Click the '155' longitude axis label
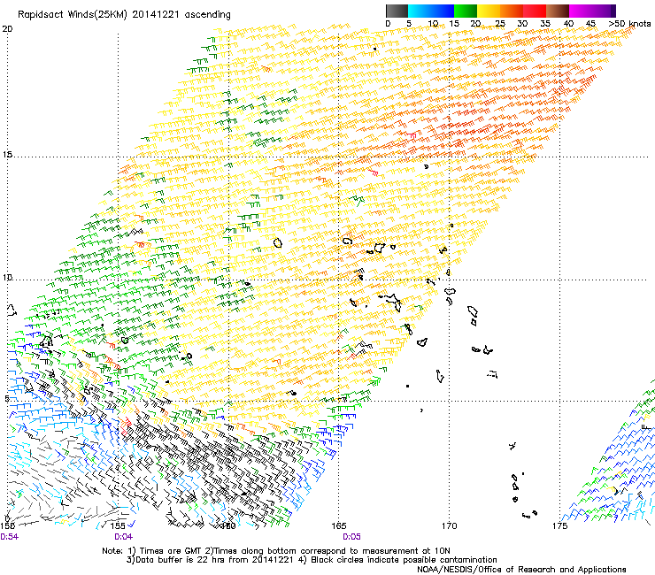The height and width of the screenshot is (575, 655). 119,525
